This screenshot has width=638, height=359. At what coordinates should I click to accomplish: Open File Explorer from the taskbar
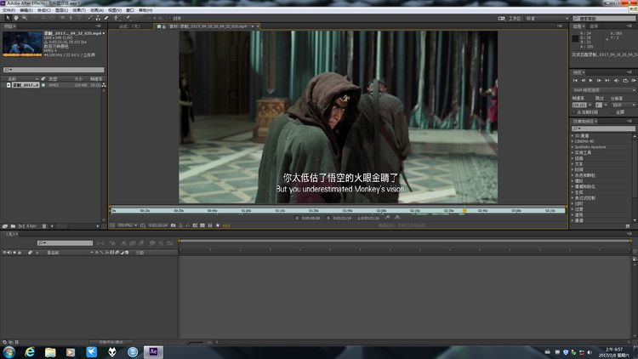tap(50, 352)
